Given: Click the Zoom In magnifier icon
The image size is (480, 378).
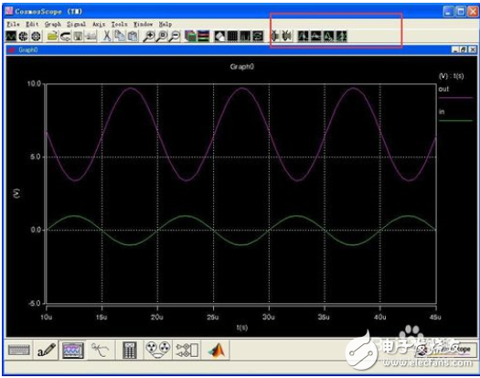Looking at the screenshot, I should click(149, 37).
